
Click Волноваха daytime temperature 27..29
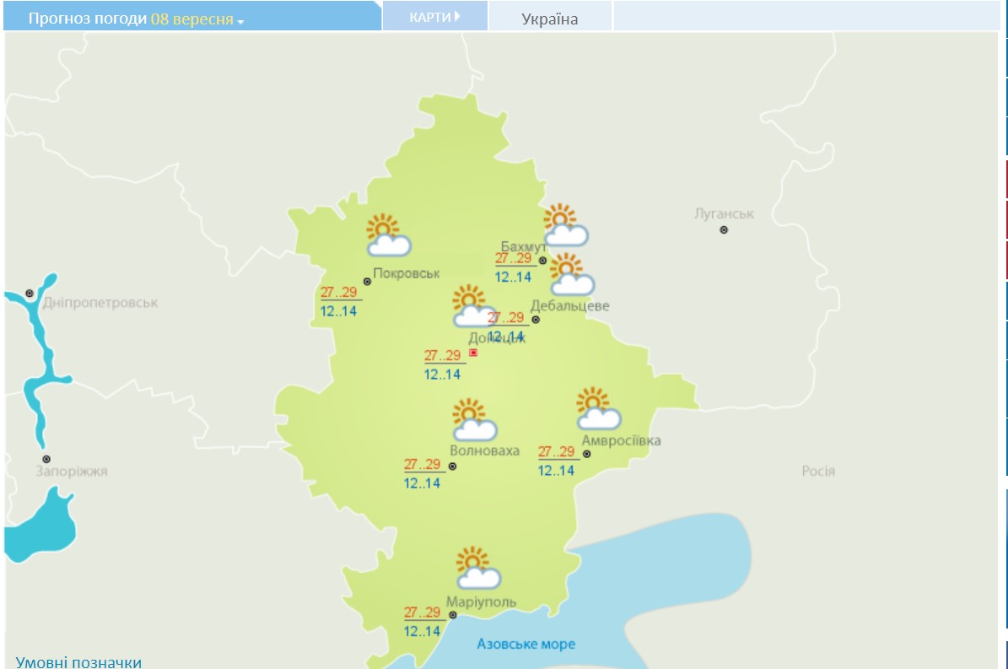(x=423, y=464)
